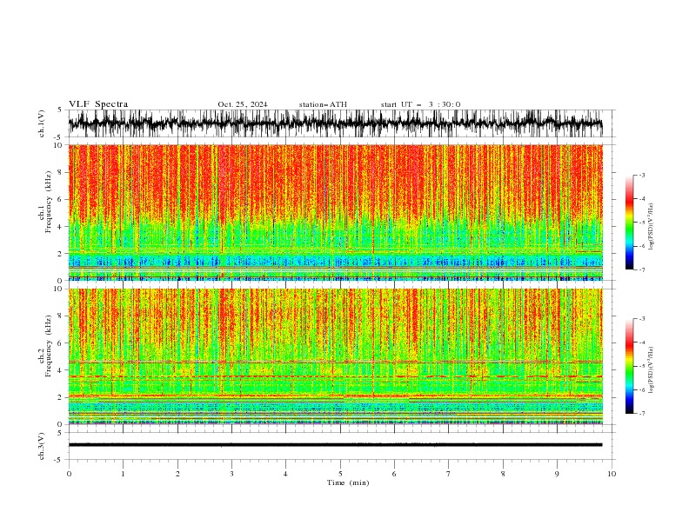Click the "ch.3(V)" axis label
The image size is (689, 532).
(42, 446)
